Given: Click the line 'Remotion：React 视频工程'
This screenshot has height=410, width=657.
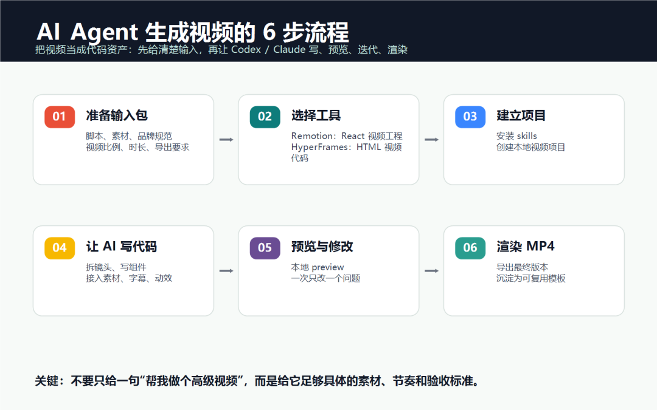Looking at the screenshot, I should coord(347,136).
